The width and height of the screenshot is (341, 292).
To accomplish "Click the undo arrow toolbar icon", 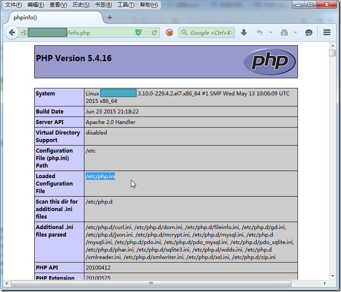I will pyautogui.click(x=260, y=33).
